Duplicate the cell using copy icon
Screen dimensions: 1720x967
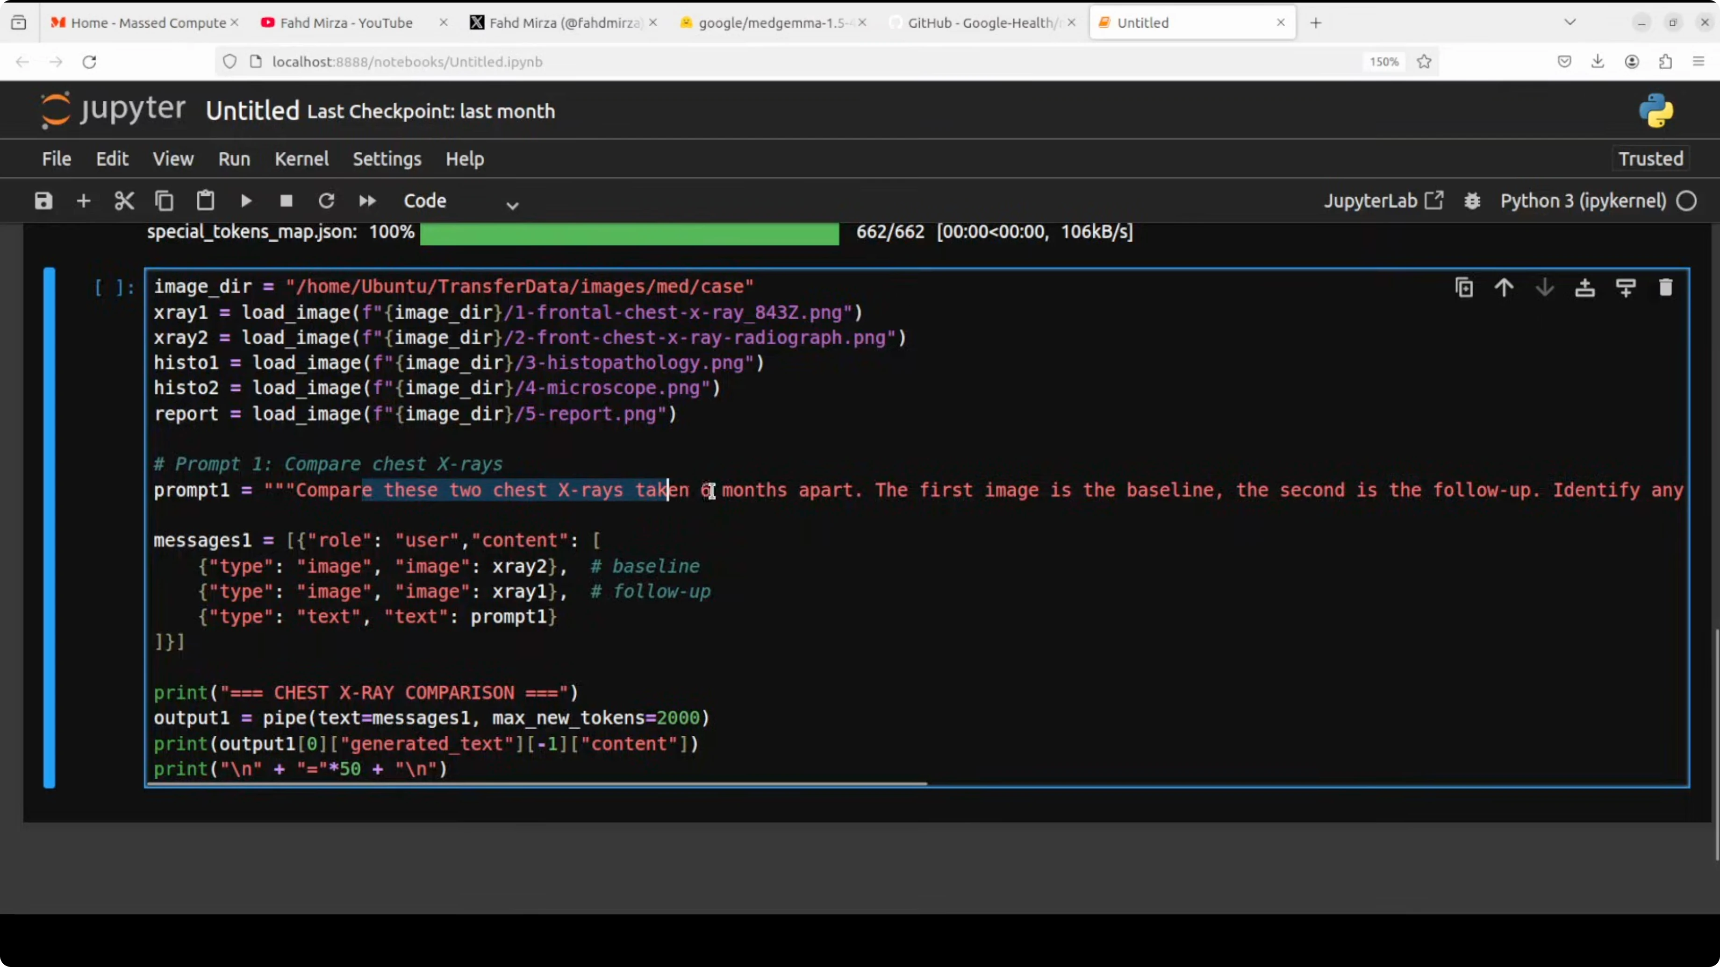pyautogui.click(x=1464, y=288)
